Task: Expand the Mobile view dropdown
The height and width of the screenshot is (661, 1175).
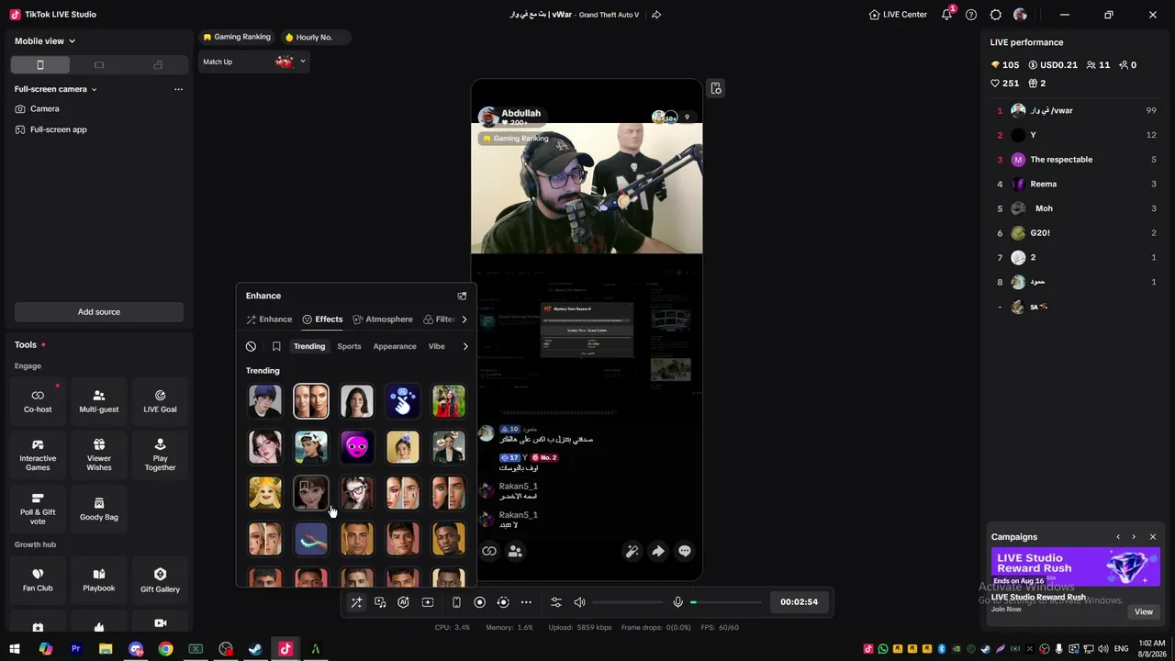Action: pos(45,41)
